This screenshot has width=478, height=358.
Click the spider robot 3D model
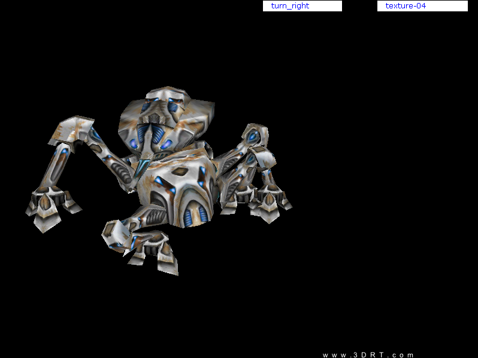[159, 181]
